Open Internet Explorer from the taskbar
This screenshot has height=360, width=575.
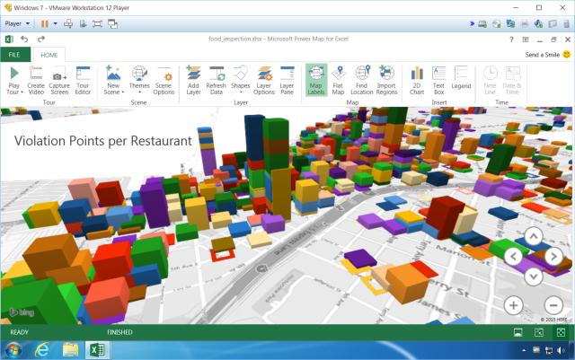pos(42,349)
